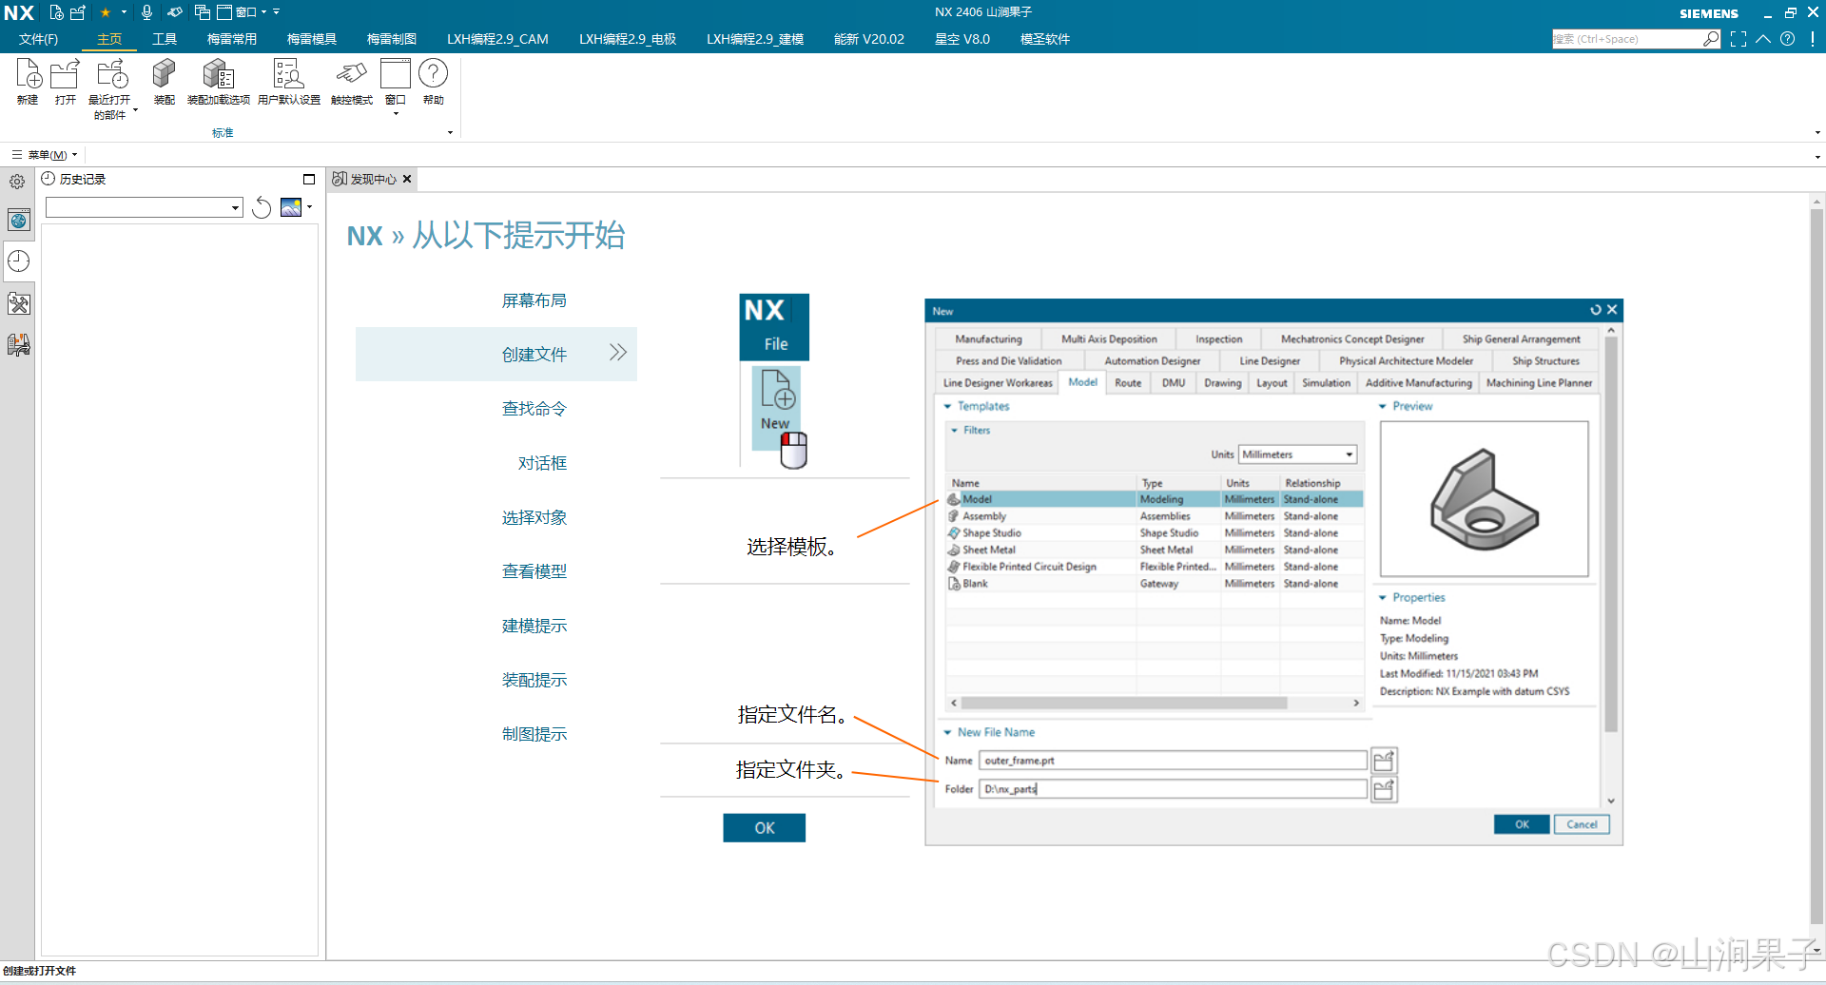This screenshot has height=985, width=1826.
Task: Click the exclamation notification icon
Action: tap(1813, 39)
